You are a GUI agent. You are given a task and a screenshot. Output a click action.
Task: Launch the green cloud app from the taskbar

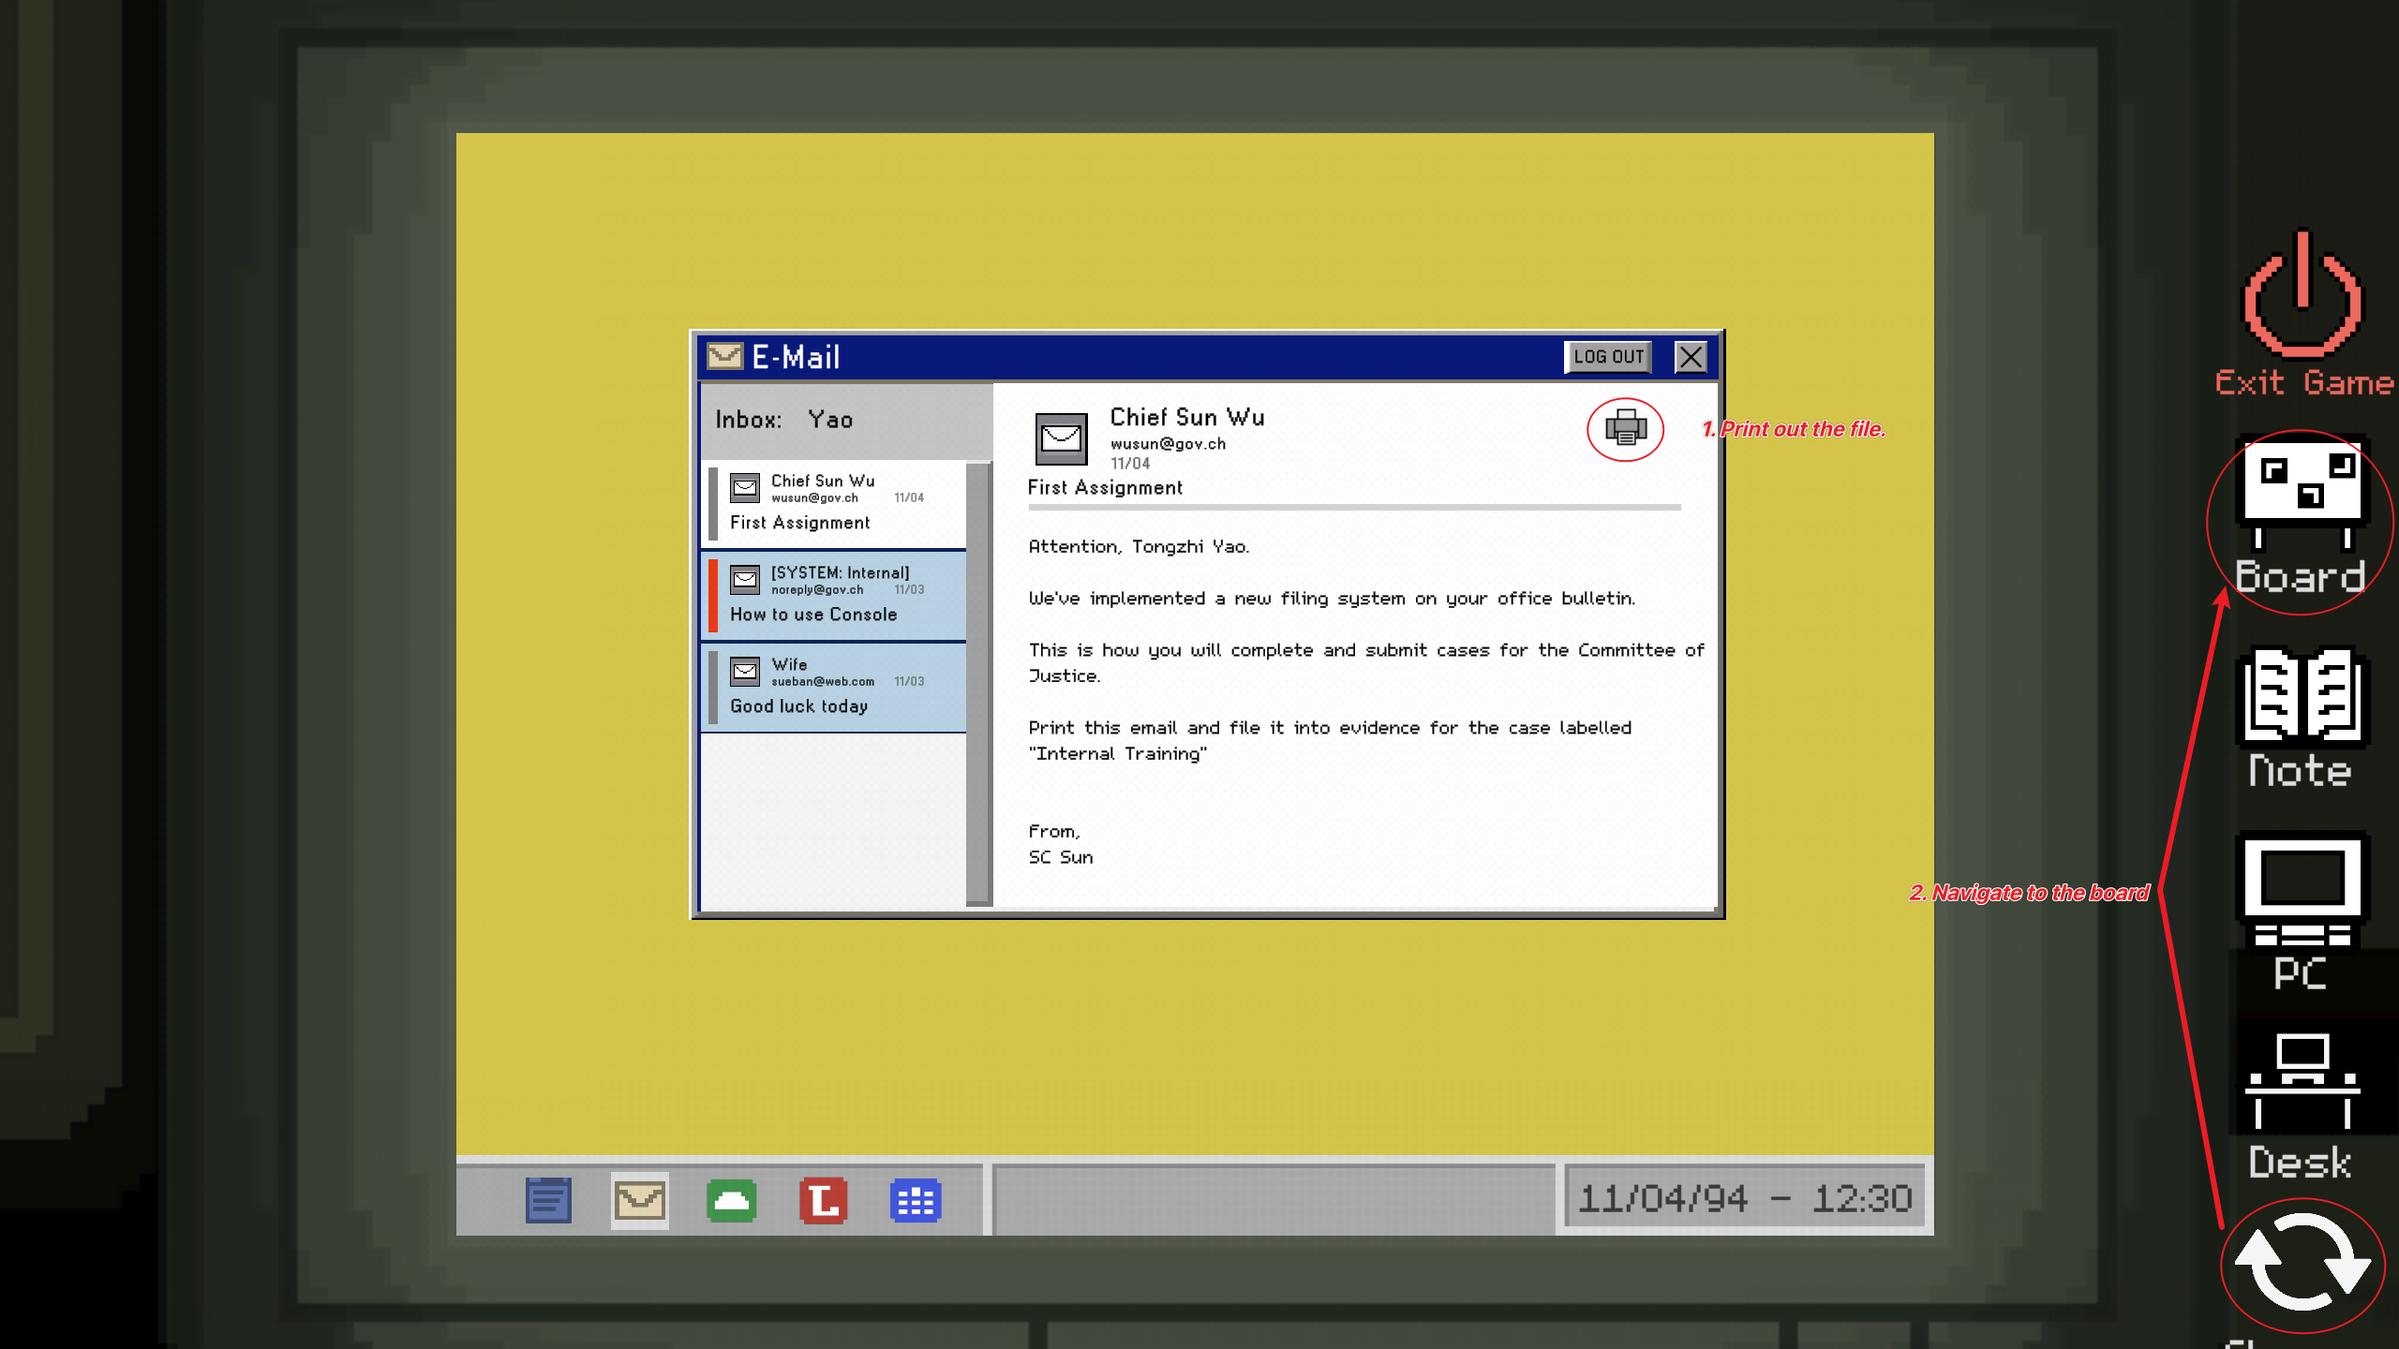730,1198
